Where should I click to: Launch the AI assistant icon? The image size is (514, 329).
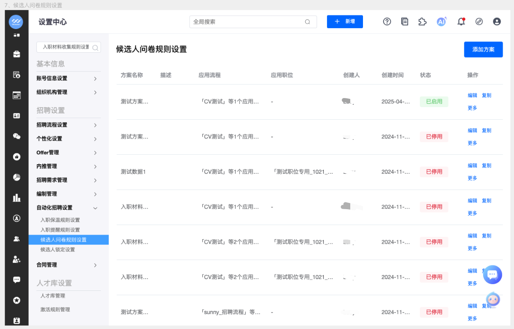(441, 21)
